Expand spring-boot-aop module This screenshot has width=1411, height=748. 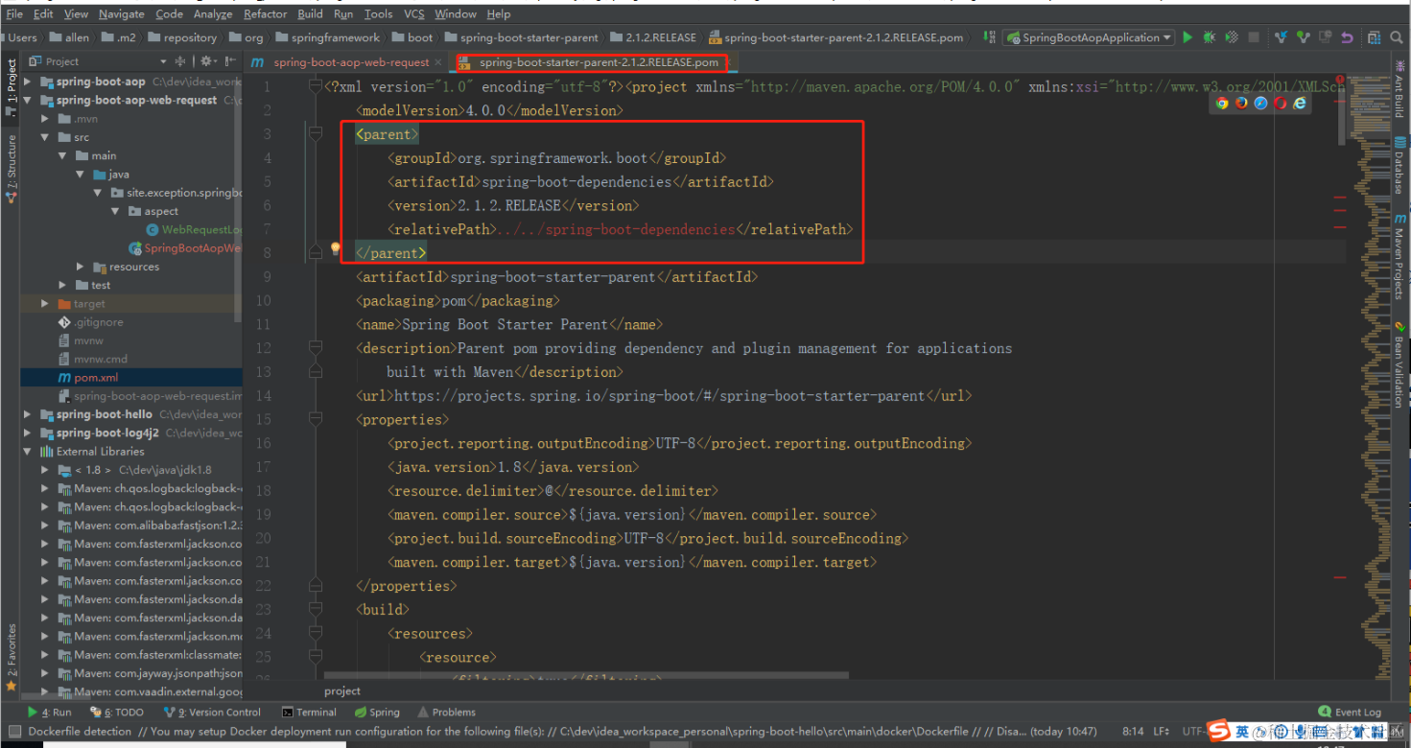(28, 82)
